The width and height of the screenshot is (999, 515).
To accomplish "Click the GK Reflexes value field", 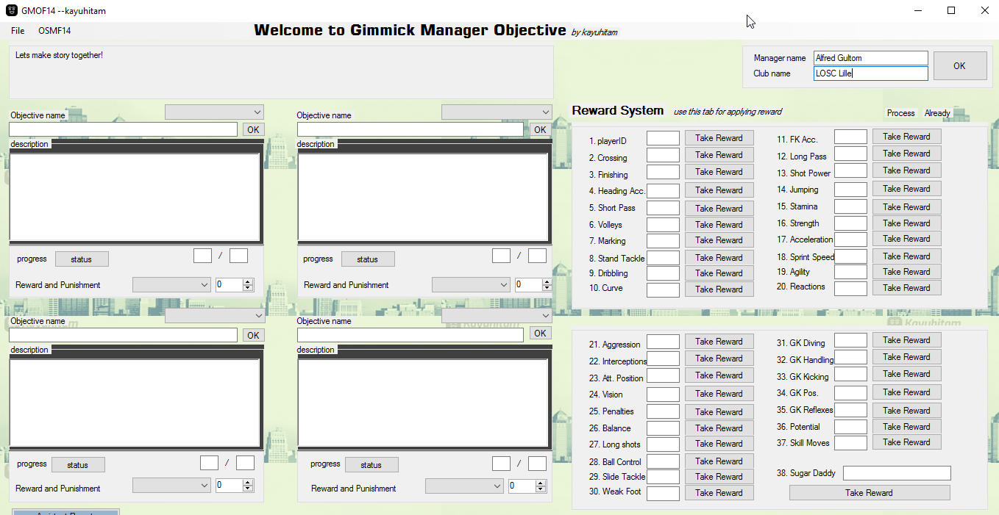I will point(850,410).
